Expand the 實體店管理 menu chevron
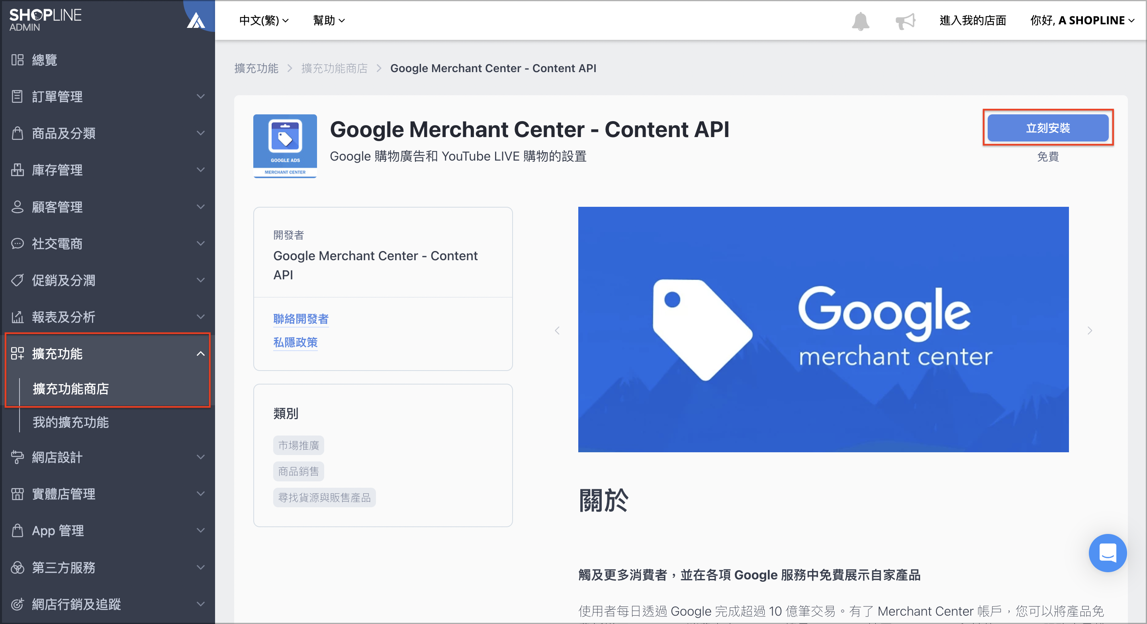The height and width of the screenshot is (624, 1147). (x=201, y=493)
